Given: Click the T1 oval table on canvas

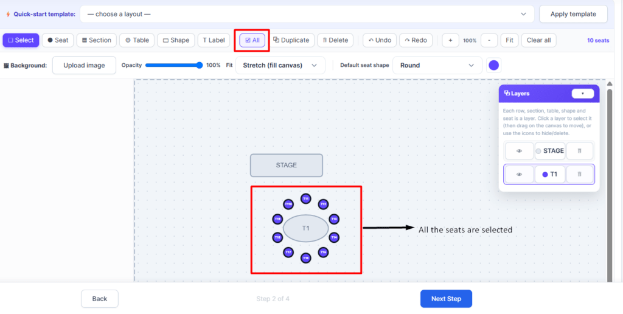Looking at the screenshot, I should 305,228.
